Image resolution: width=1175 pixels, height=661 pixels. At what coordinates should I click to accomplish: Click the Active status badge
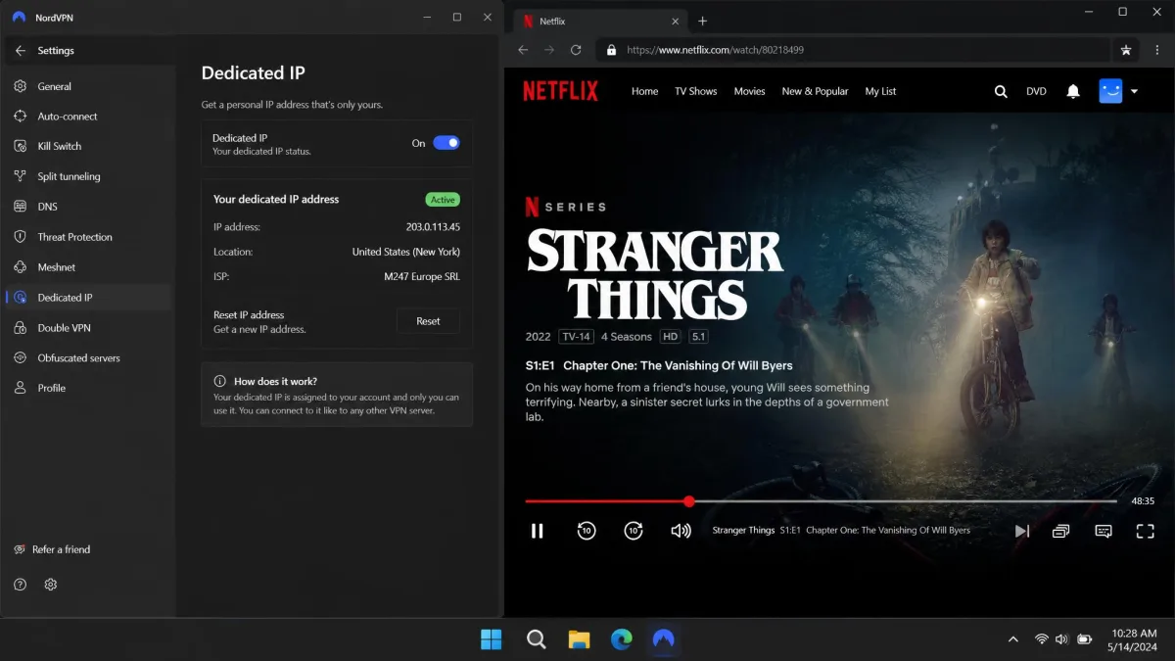(443, 200)
